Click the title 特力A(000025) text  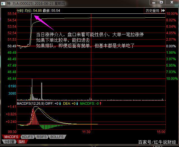20,4
